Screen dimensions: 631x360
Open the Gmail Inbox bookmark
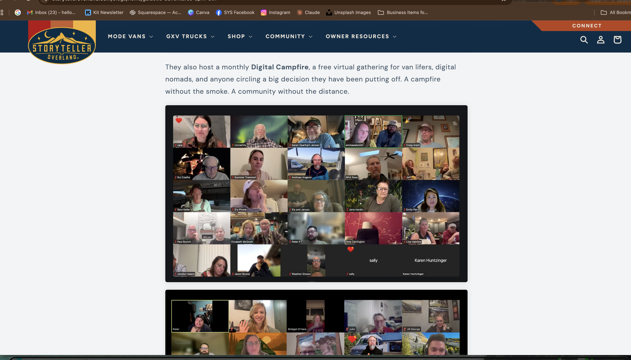(51, 12)
